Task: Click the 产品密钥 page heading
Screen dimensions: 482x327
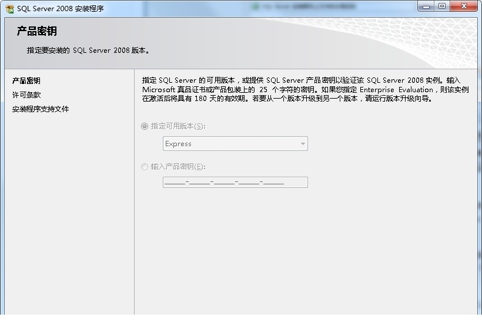Action: pyautogui.click(x=37, y=31)
